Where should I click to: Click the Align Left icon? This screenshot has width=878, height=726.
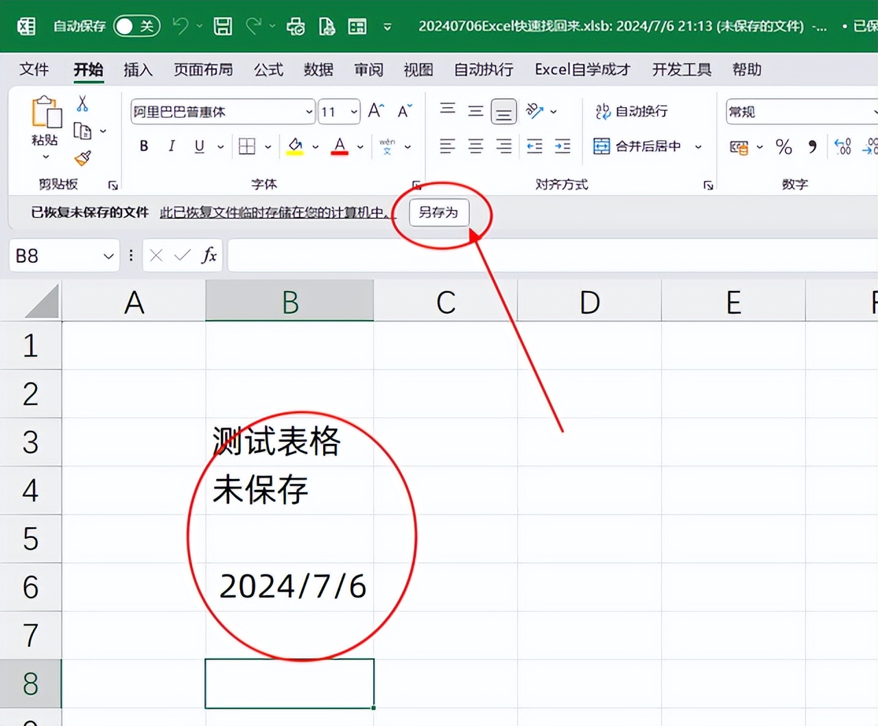click(447, 146)
